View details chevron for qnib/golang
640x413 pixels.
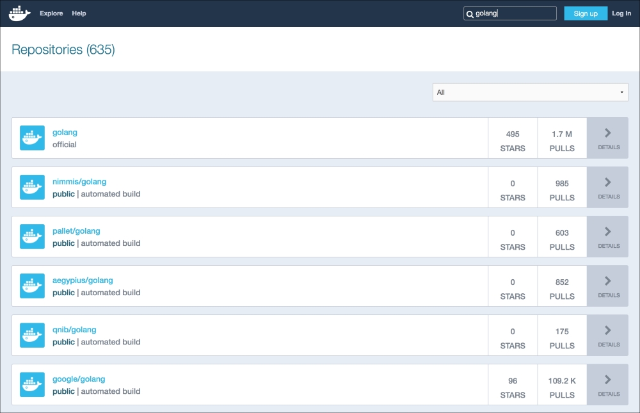point(608,336)
